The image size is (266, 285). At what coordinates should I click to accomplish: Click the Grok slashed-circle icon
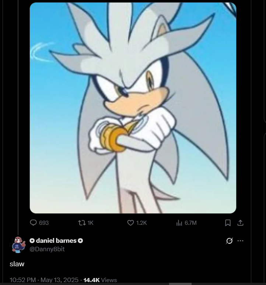[x=229, y=241]
